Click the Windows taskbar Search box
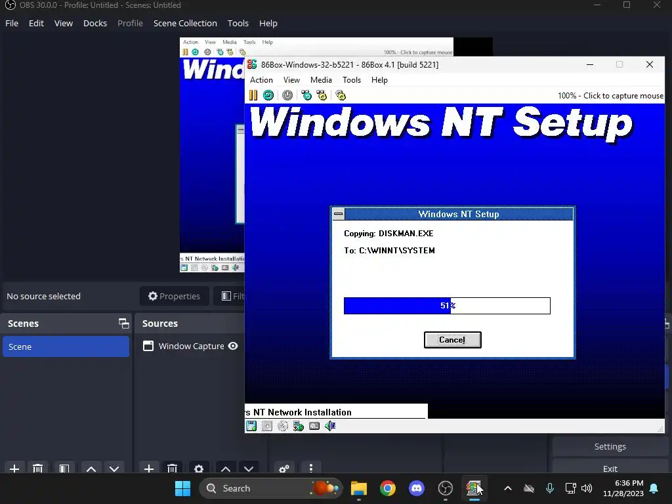This screenshot has width=672, height=504. [271, 488]
